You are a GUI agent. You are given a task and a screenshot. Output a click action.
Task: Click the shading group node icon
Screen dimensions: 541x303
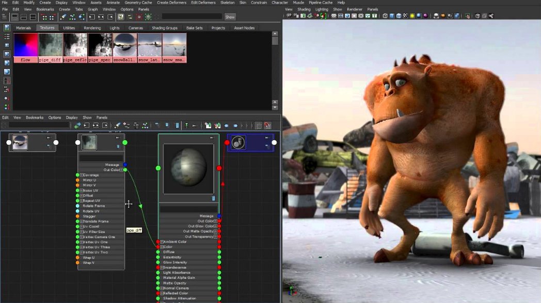(238, 142)
